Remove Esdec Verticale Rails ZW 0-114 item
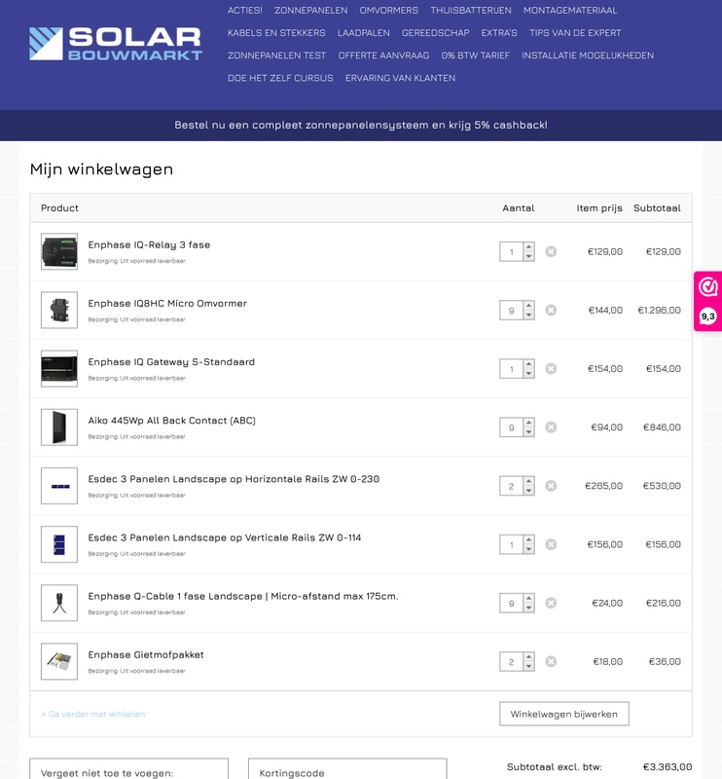 [x=551, y=544]
